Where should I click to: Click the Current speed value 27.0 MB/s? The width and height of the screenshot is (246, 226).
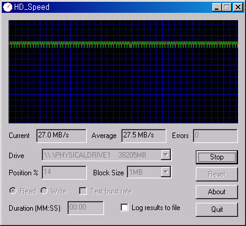(54, 135)
